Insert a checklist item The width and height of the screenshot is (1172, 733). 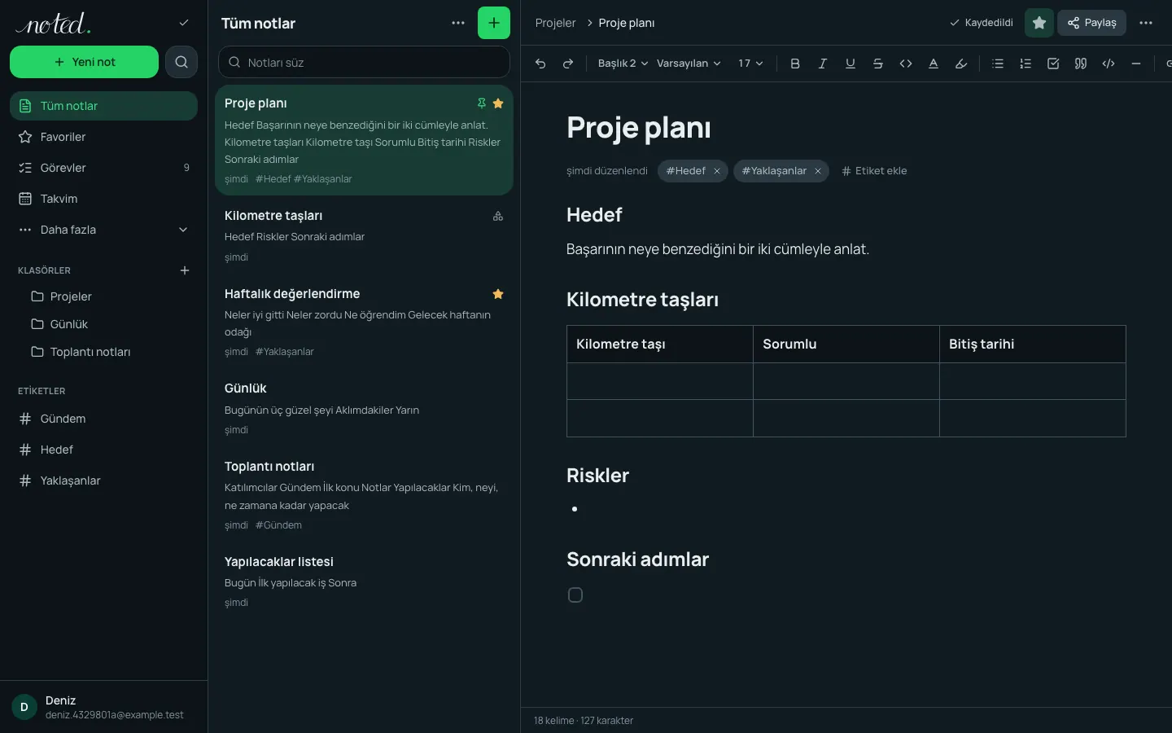pyautogui.click(x=1053, y=64)
